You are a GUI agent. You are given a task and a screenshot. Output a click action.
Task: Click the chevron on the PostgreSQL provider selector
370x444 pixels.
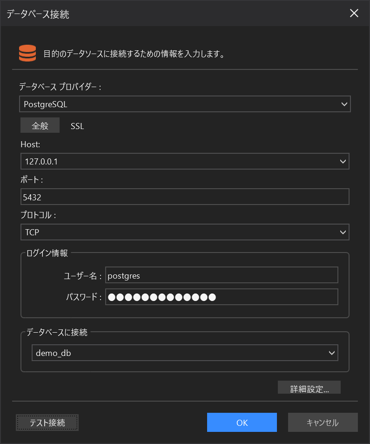pos(343,103)
